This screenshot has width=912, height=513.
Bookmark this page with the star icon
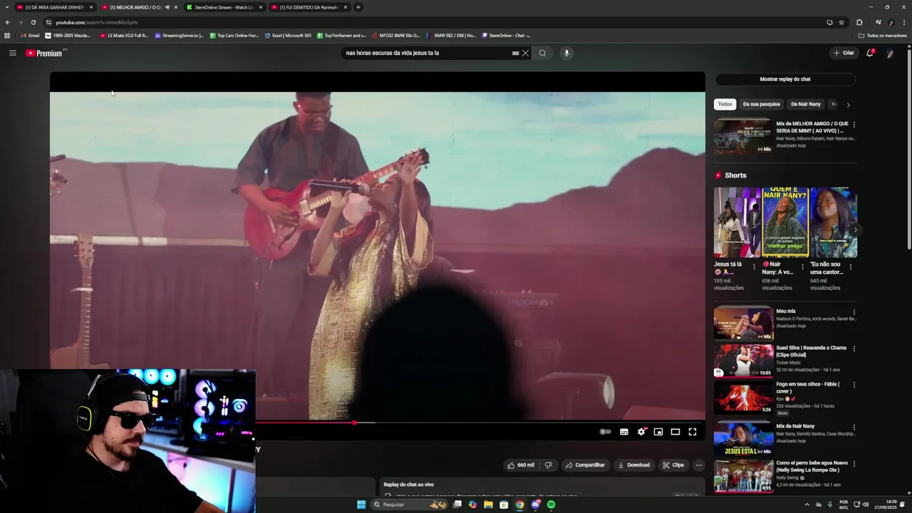(841, 22)
